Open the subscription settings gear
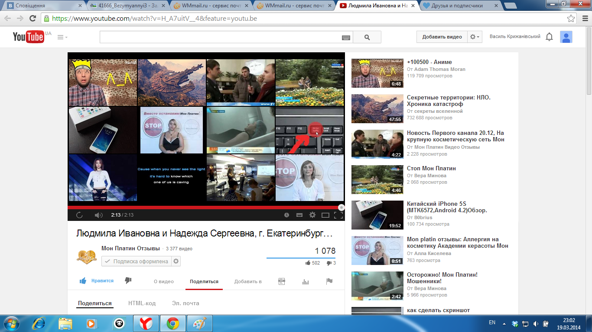The width and height of the screenshot is (592, 332). pos(176,261)
